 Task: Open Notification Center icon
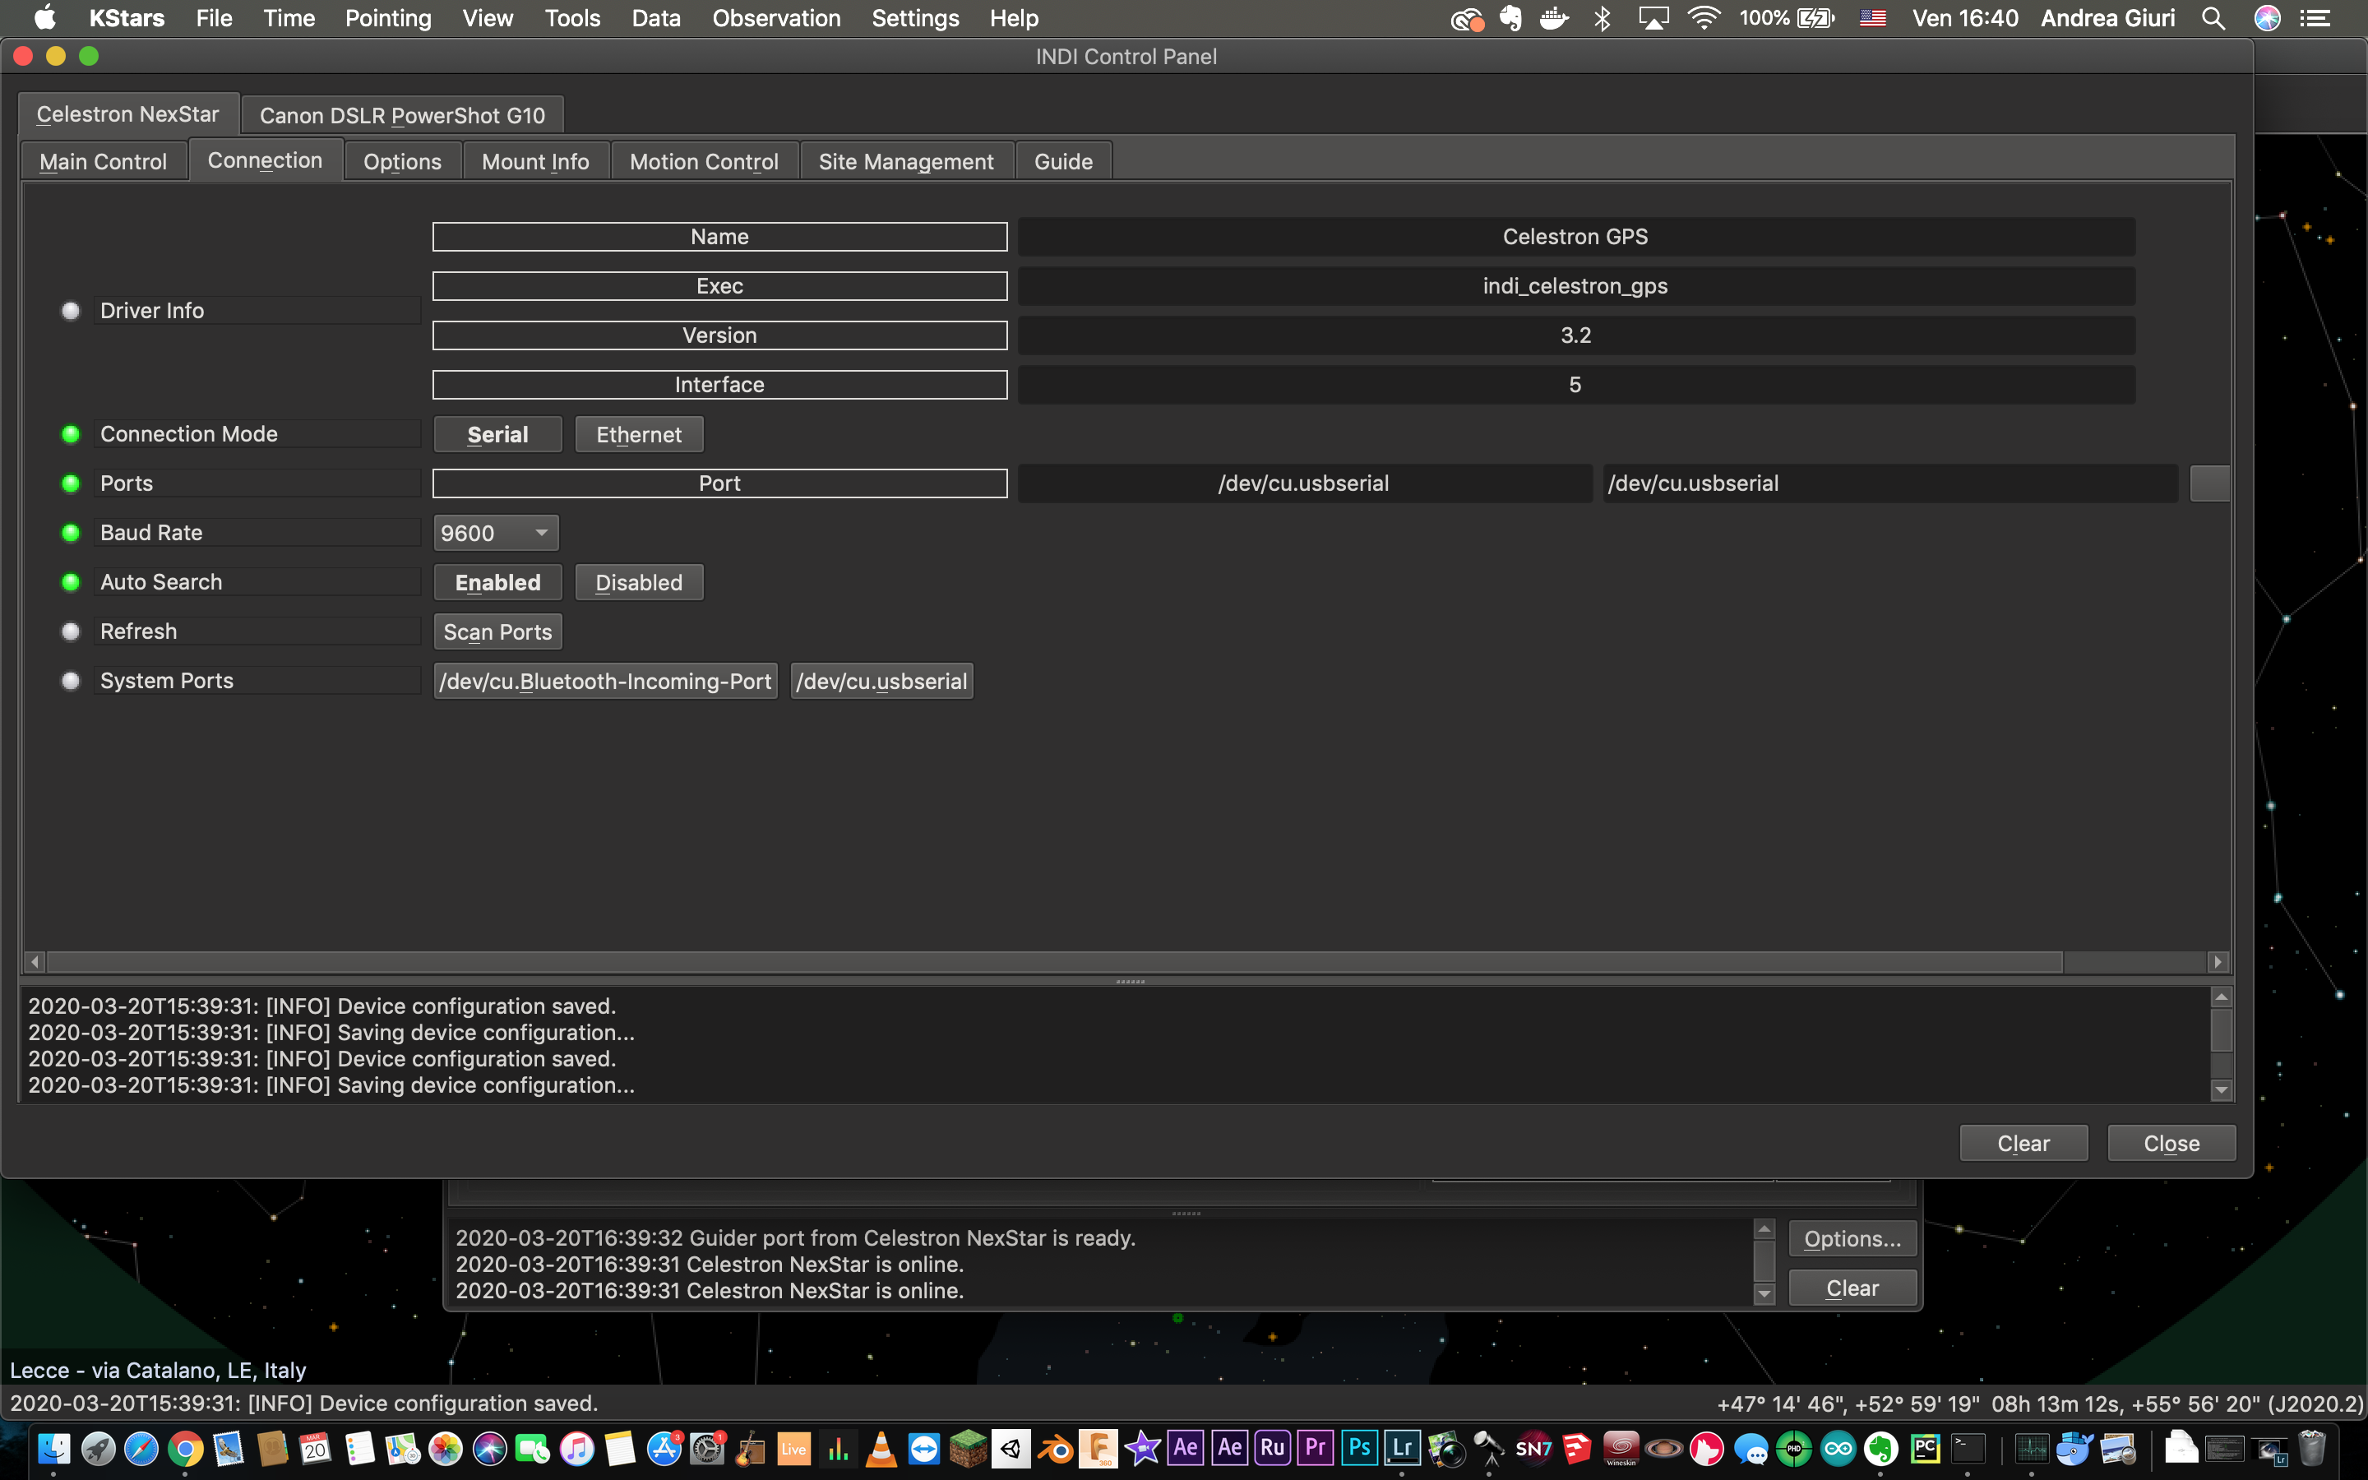coord(2315,17)
